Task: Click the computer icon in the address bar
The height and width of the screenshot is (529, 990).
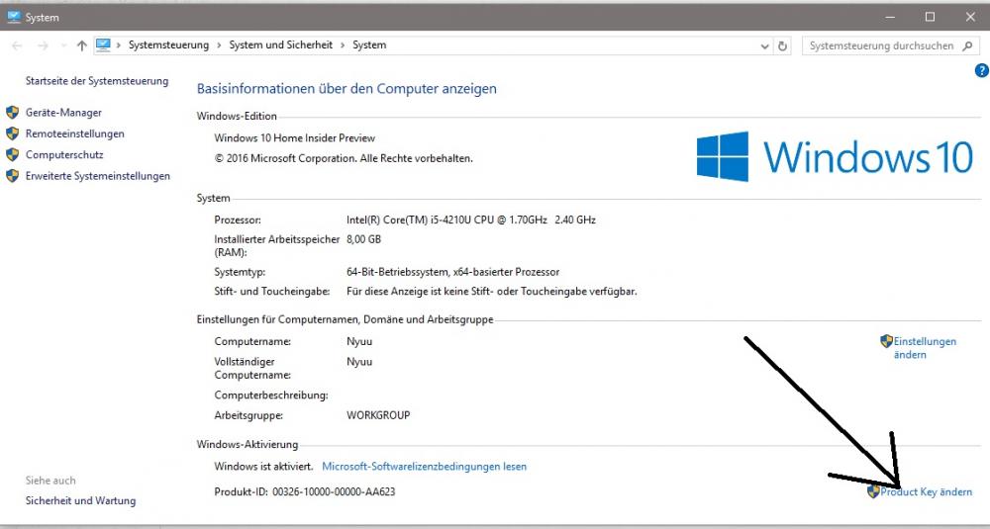Action: tap(103, 45)
